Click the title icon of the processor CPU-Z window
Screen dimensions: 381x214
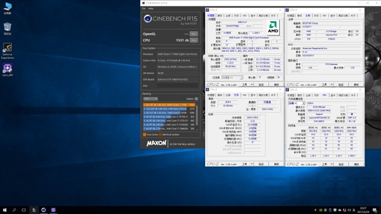[207, 10]
